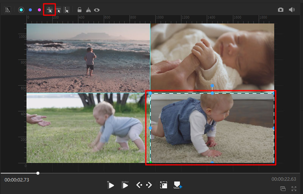This screenshot has width=303, height=194.
Task: Choose the third selection arrow tool
Action: pos(67,10)
